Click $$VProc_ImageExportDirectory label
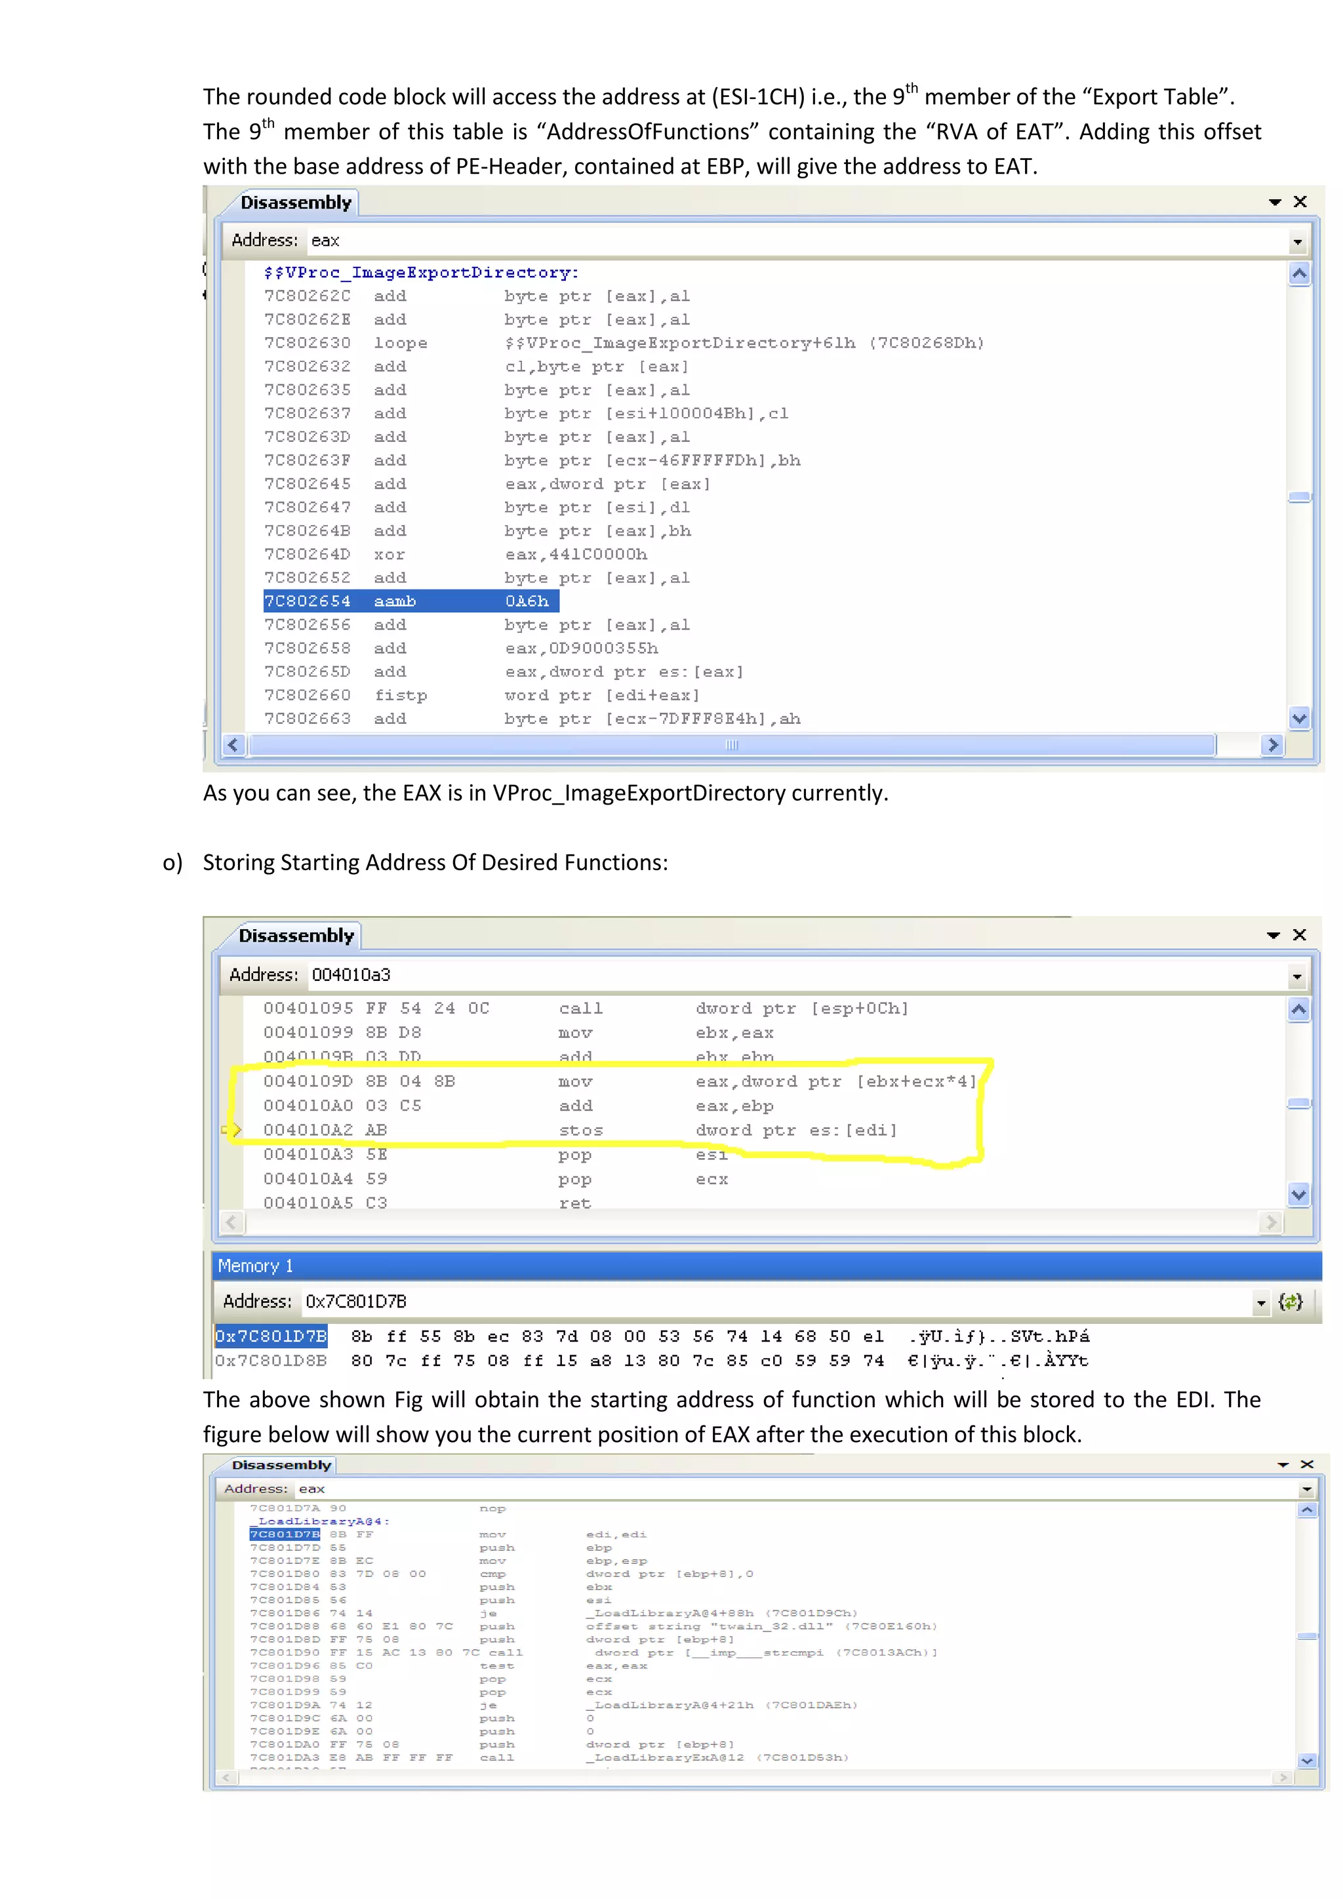This screenshot has width=1343, height=1899. point(421,273)
